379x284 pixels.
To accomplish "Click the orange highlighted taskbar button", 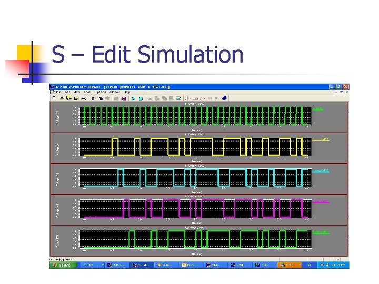I will click(290, 265).
